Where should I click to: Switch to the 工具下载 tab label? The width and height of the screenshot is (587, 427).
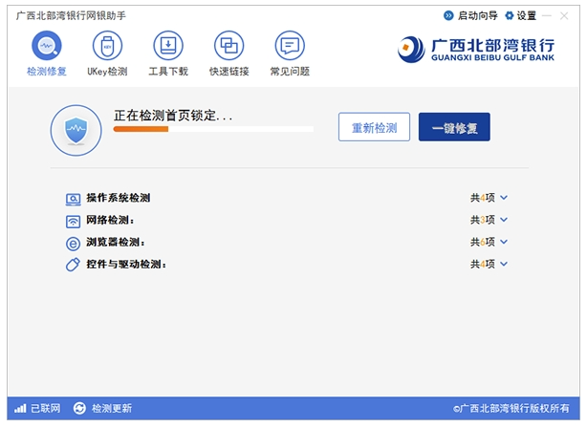[x=168, y=71]
